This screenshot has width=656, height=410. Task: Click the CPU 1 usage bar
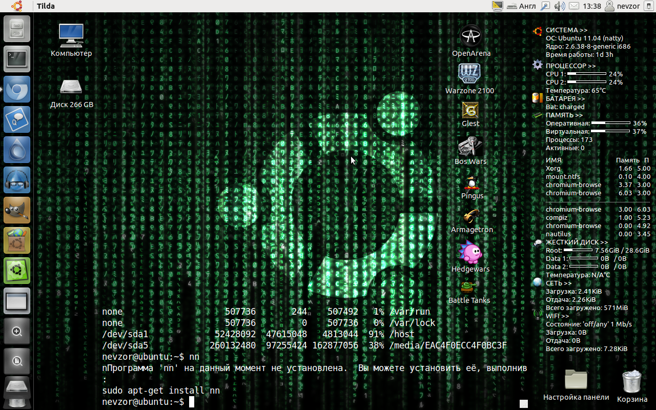[587, 74]
